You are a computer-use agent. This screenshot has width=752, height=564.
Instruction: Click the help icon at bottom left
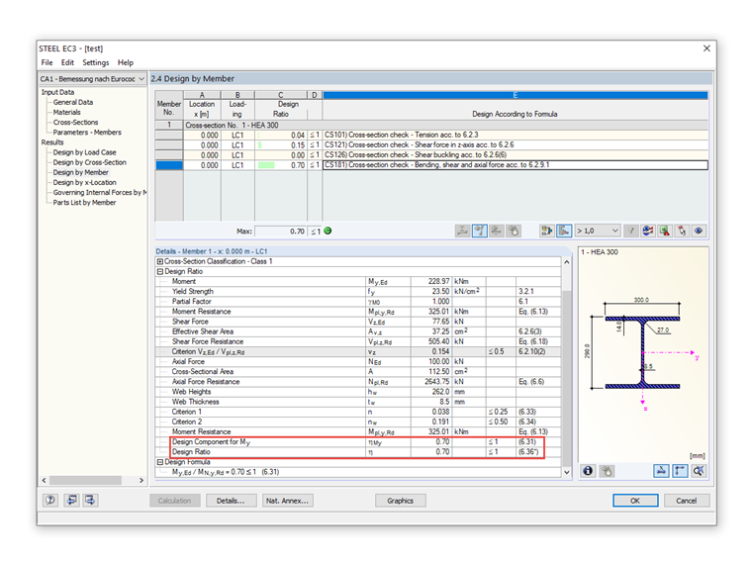(49, 501)
